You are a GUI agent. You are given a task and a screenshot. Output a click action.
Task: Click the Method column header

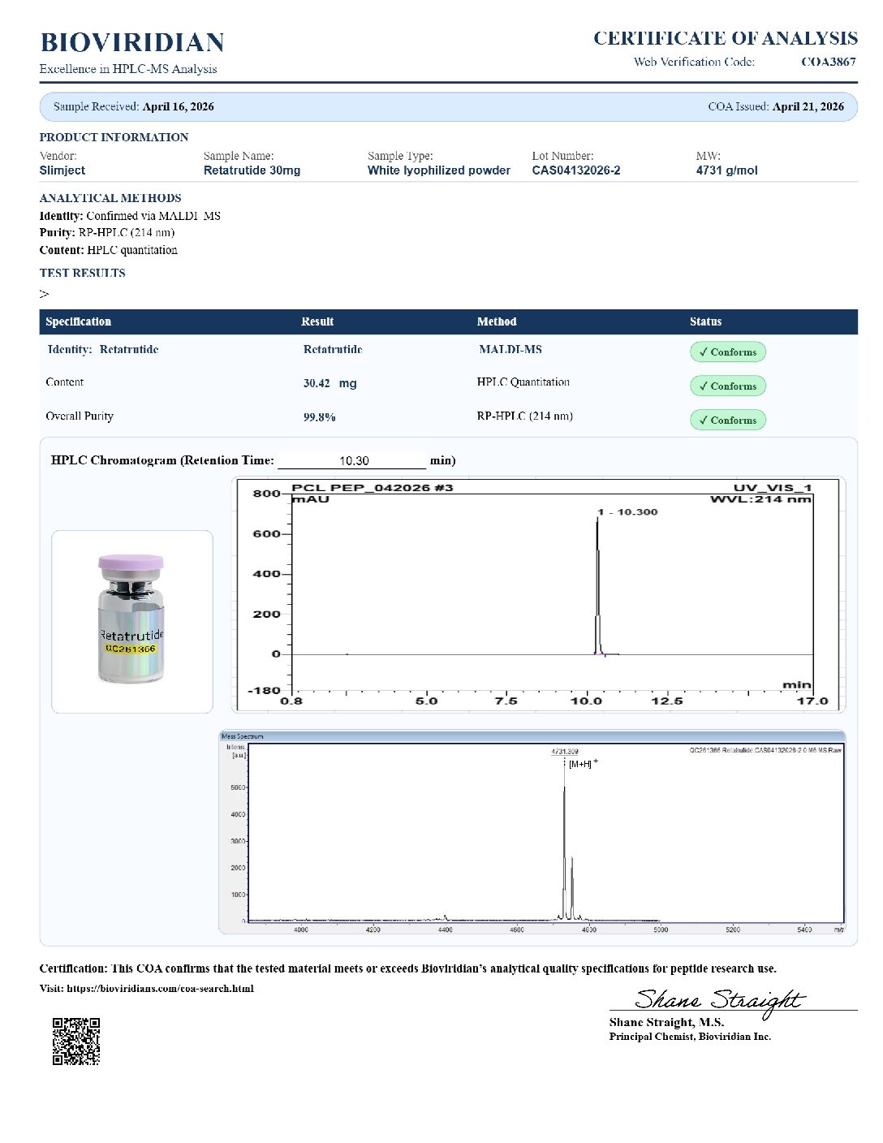point(497,321)
